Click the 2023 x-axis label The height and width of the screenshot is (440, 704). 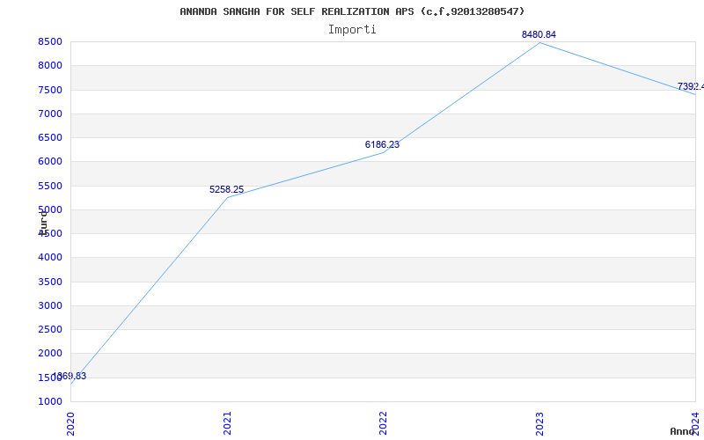click(539, 423)
